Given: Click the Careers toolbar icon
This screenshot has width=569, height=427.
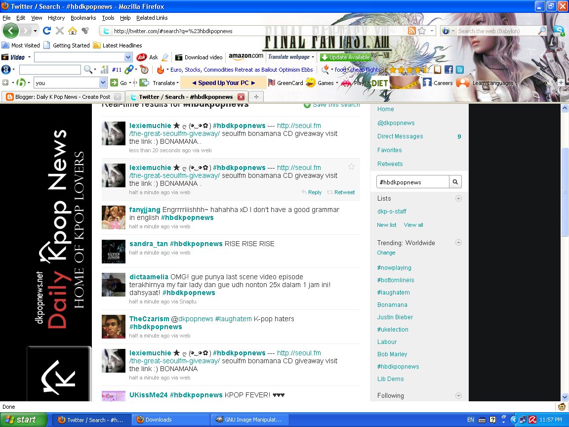Looking at the screenshot, I should pos(427,83).
